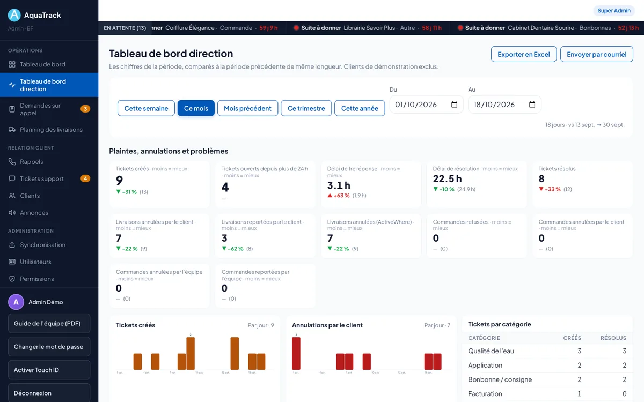Click the Annonces megaphone icon
This screenshot has width=644, height=402.
tap(12, 213)
